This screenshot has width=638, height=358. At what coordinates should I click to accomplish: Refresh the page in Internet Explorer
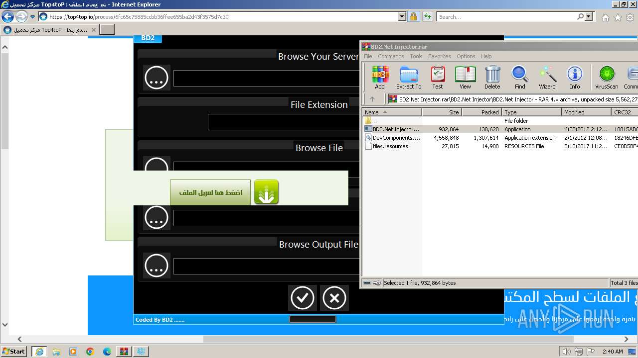427,16
